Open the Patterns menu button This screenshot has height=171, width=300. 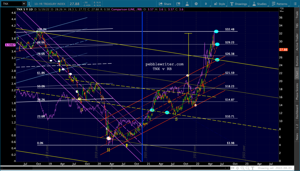tap(280, 4)
